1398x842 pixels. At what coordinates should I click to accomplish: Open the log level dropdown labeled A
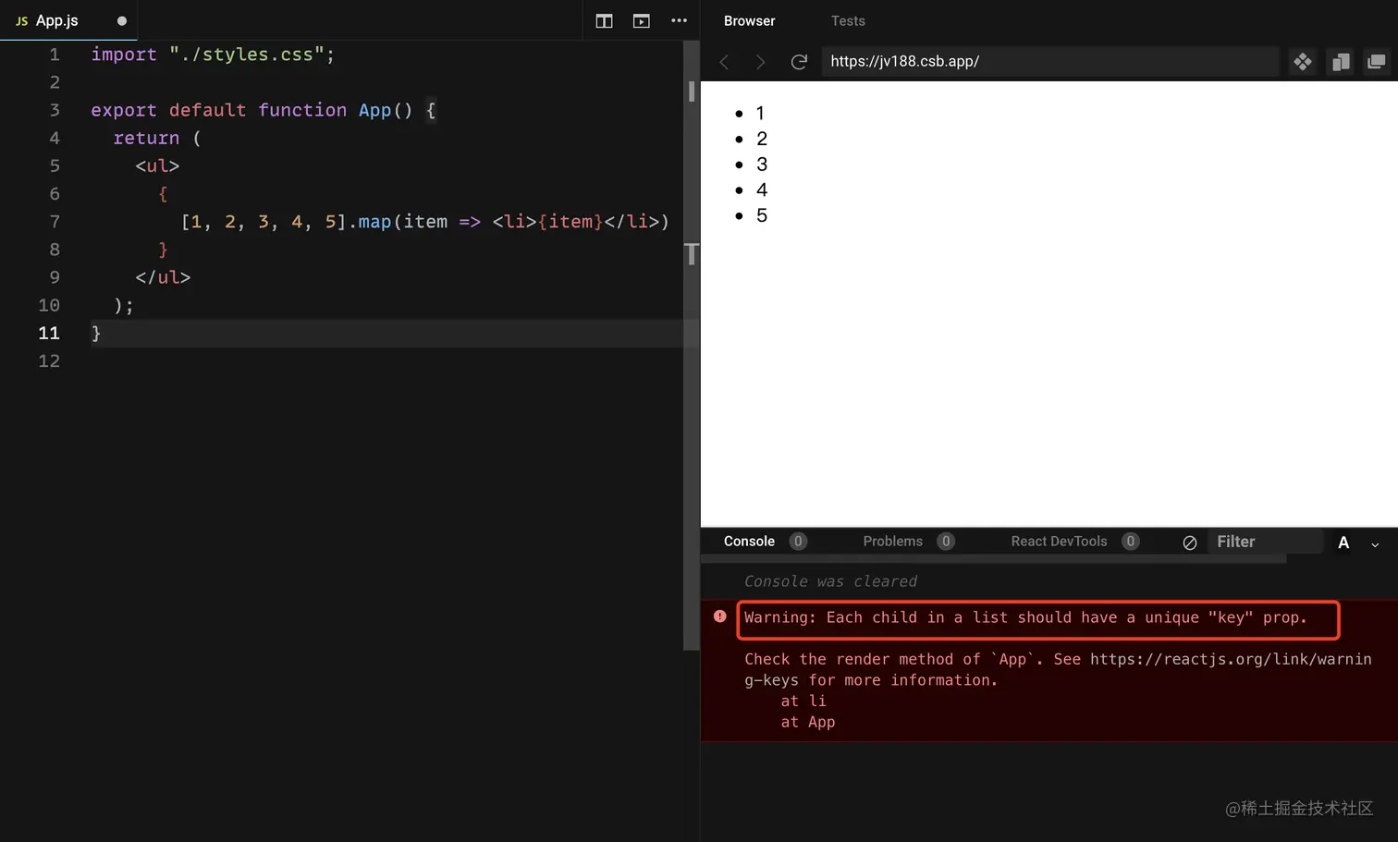coord(1343,543)
